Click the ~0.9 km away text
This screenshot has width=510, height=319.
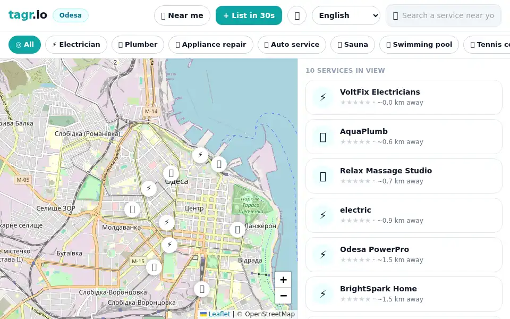(x=400, y=220)
